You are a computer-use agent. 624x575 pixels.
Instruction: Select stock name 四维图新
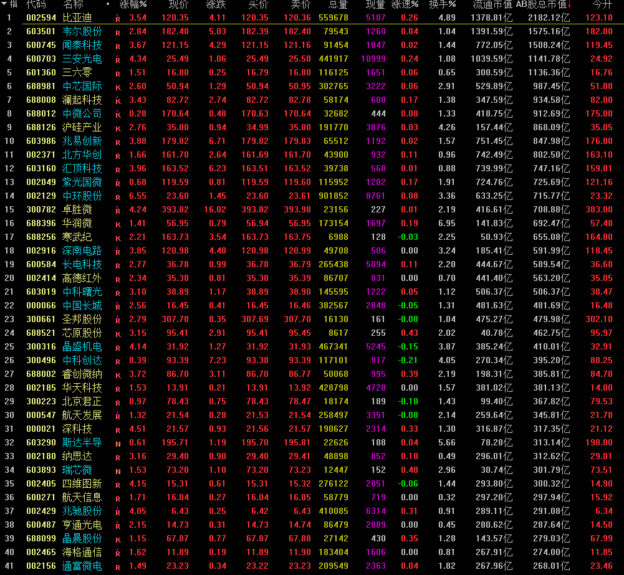point(82,483)
